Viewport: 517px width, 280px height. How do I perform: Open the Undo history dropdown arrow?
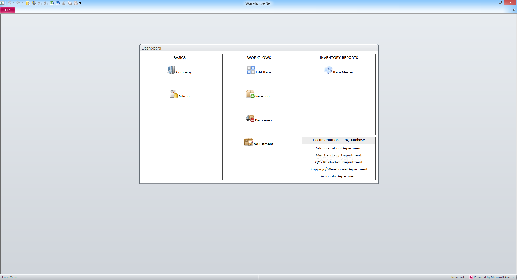click(x=13, y=3)
